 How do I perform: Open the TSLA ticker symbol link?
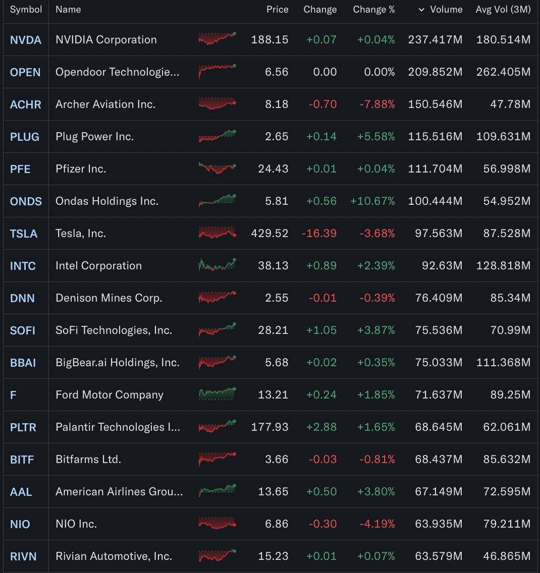24,234
